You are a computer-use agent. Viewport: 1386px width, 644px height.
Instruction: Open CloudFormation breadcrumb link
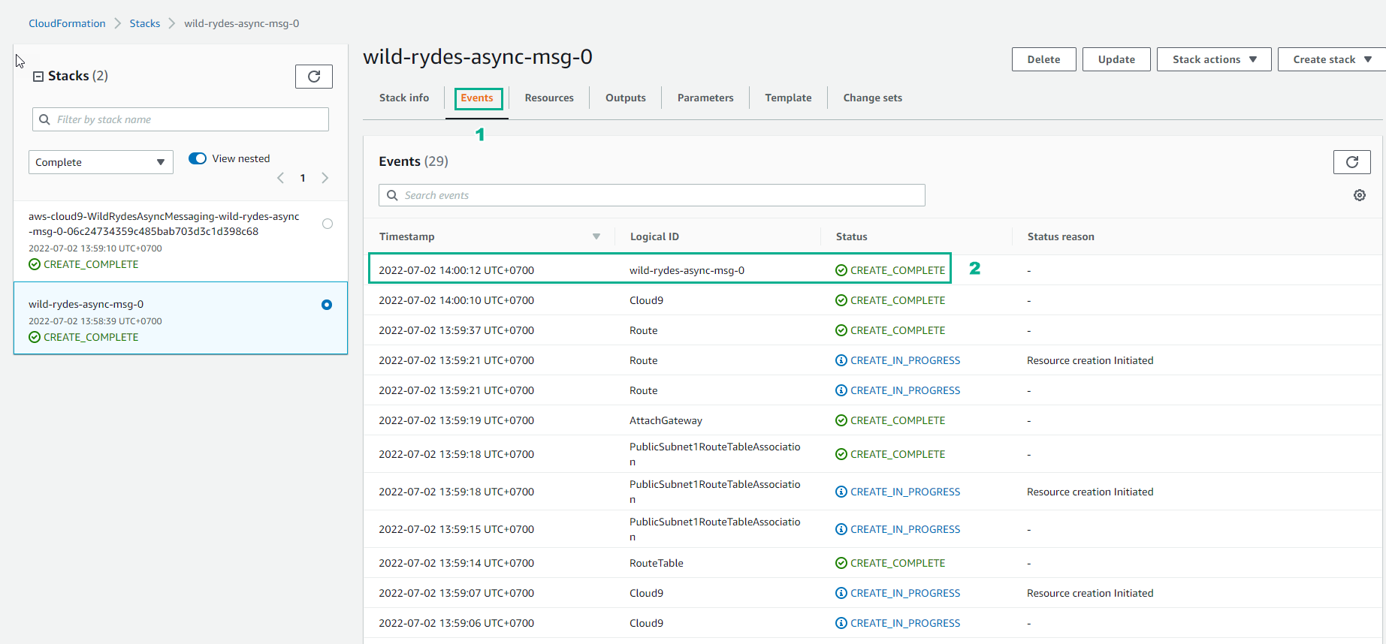67,23
